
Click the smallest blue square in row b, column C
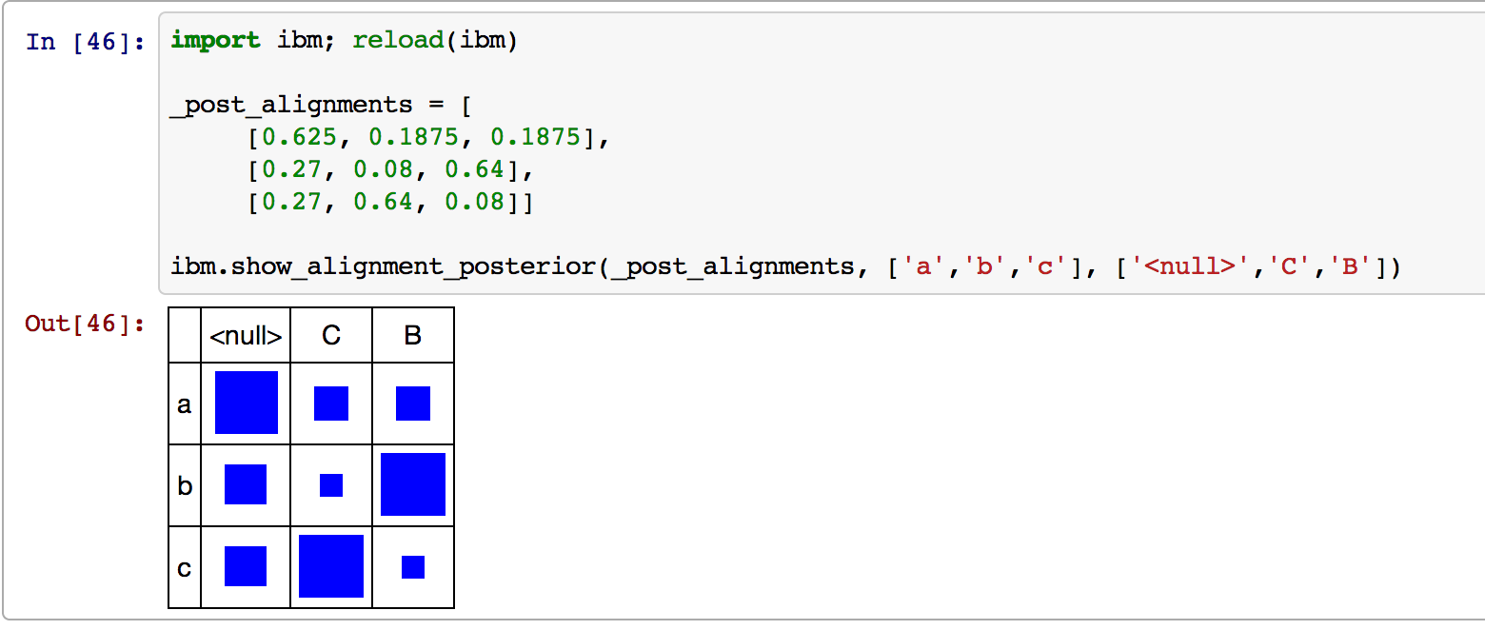pos(331,485)
